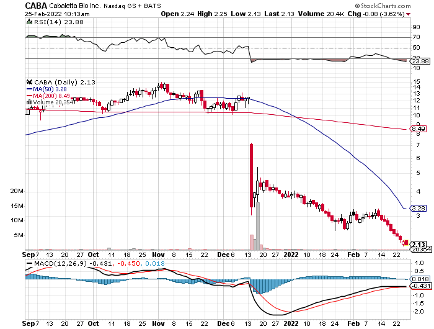Click the yellow-highlighted latest candle
The image size is (434, 329).
[x=406, y=243]
